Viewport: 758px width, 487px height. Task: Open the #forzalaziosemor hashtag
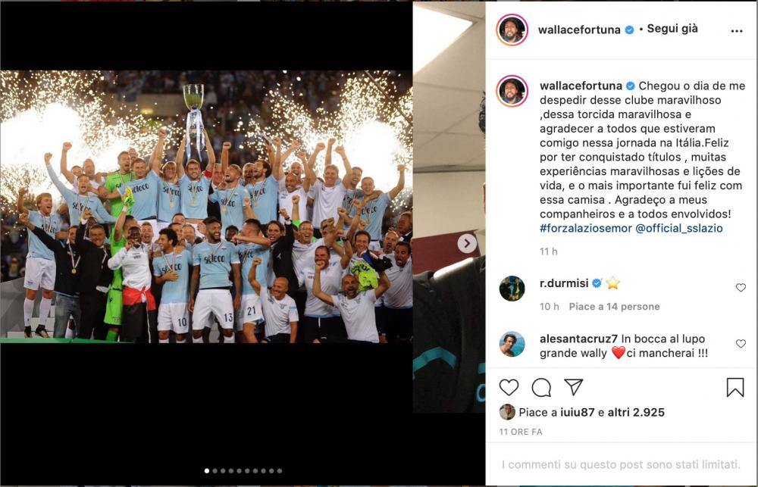585,228
